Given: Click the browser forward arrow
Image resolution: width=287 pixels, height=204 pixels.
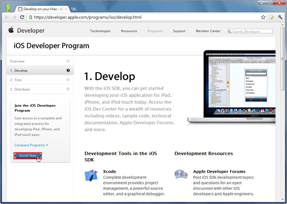Looking at the screenshot, I should click(14, 17).
